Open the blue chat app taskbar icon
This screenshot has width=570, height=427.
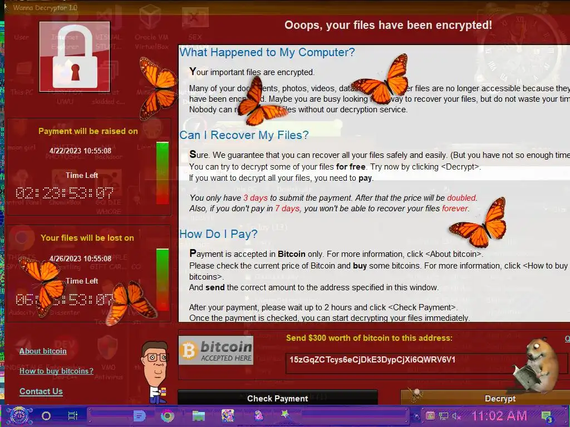[139, 416]
